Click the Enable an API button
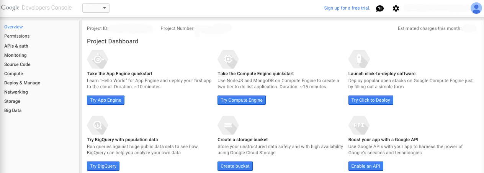This screenshot has width=484, height=173. click(366, 166)
